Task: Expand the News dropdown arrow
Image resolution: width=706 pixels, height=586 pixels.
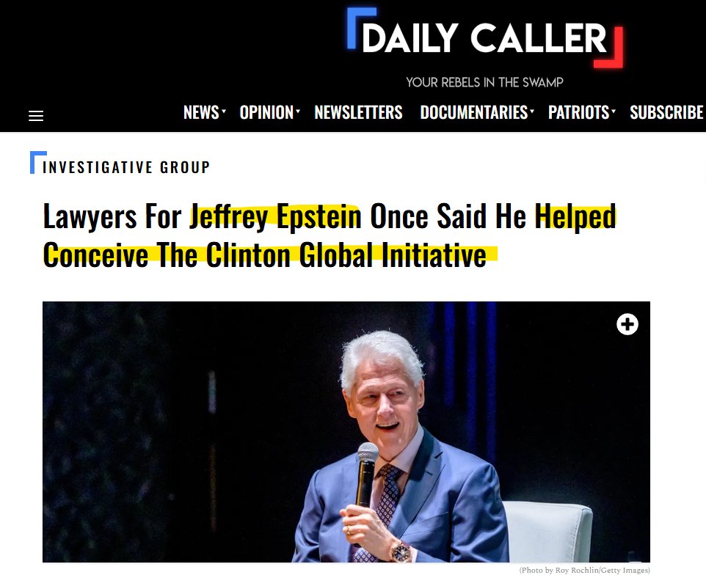Action: [224, 111]
